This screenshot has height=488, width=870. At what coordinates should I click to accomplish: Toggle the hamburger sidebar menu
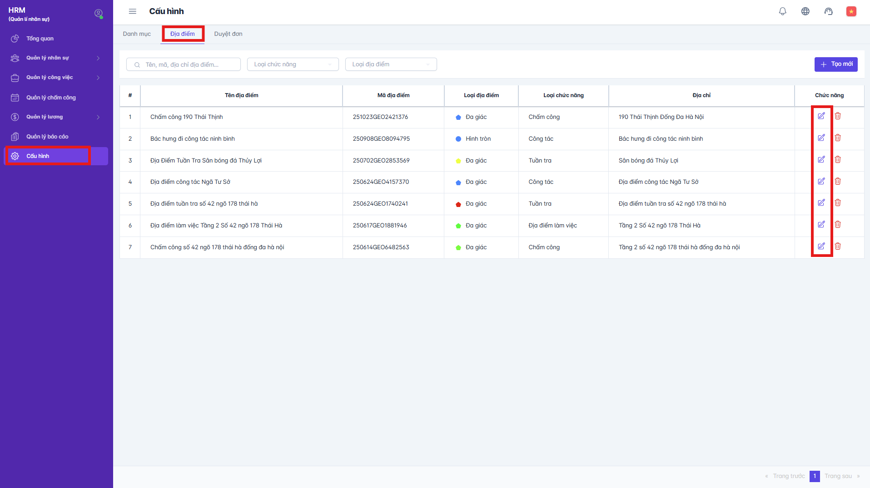tap(132, 11)
